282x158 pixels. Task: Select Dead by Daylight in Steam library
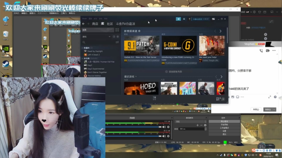(95, 51)
